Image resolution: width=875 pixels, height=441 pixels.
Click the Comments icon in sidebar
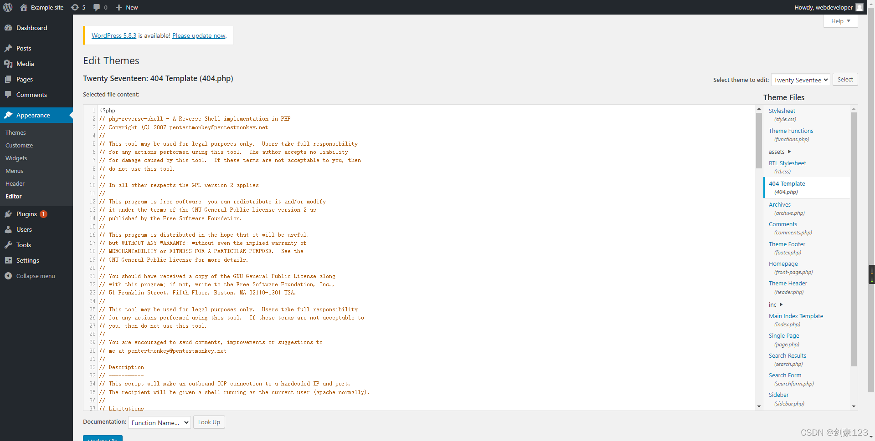(8, 95)
